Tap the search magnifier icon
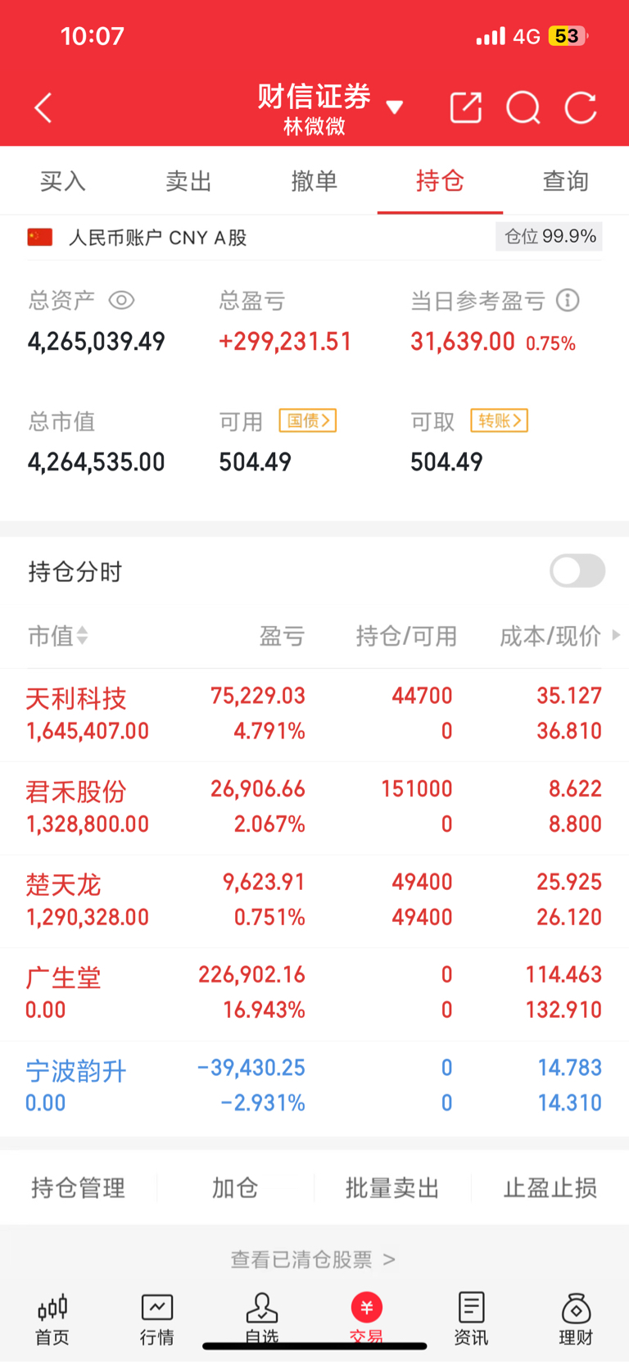629x1362 pixels. 523,107
